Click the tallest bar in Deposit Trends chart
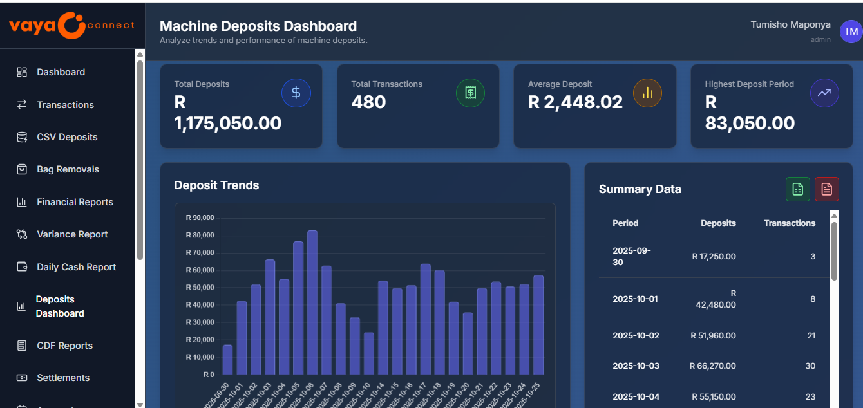The width and height of the screenshot is (863, 408). coord(313,302)
